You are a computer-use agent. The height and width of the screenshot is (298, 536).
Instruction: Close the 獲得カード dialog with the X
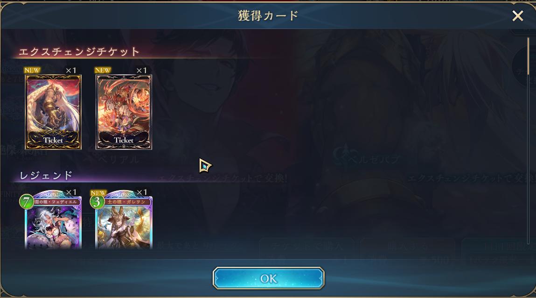[x=517, y=16]
